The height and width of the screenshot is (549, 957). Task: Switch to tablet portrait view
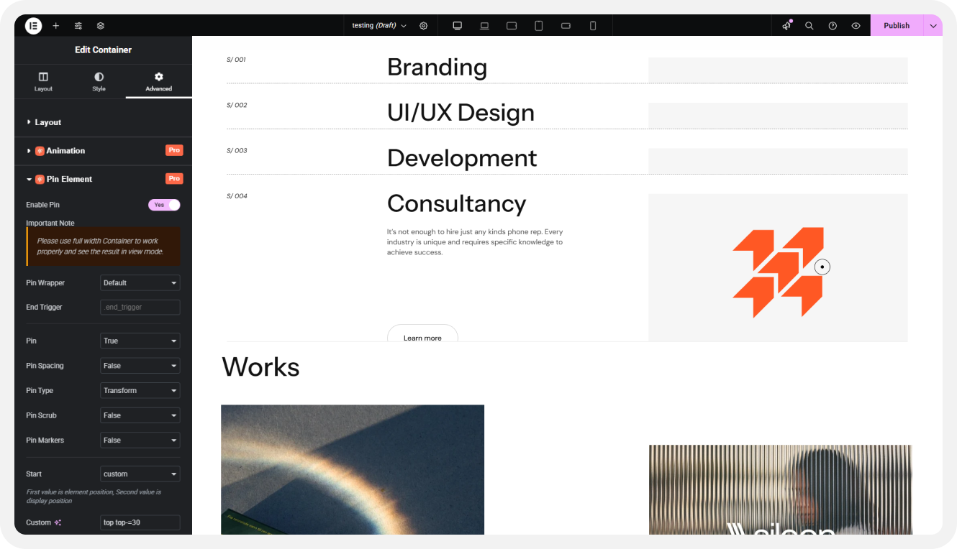pyautogui.click(x=539, y=25)
